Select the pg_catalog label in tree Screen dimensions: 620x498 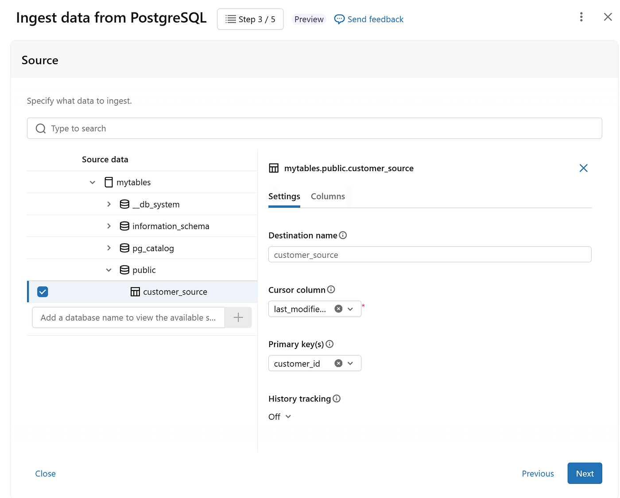point(153,248)
